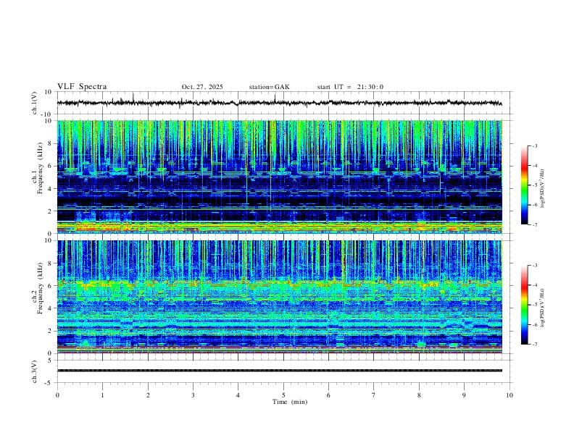Screen dimensions: 574x443
Task: Click the time axis tick label '5'
Action: pos(283,395)
